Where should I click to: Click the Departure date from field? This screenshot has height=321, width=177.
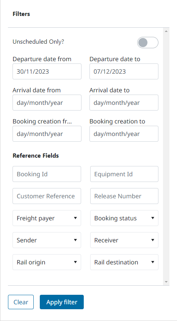pos(47,71)
